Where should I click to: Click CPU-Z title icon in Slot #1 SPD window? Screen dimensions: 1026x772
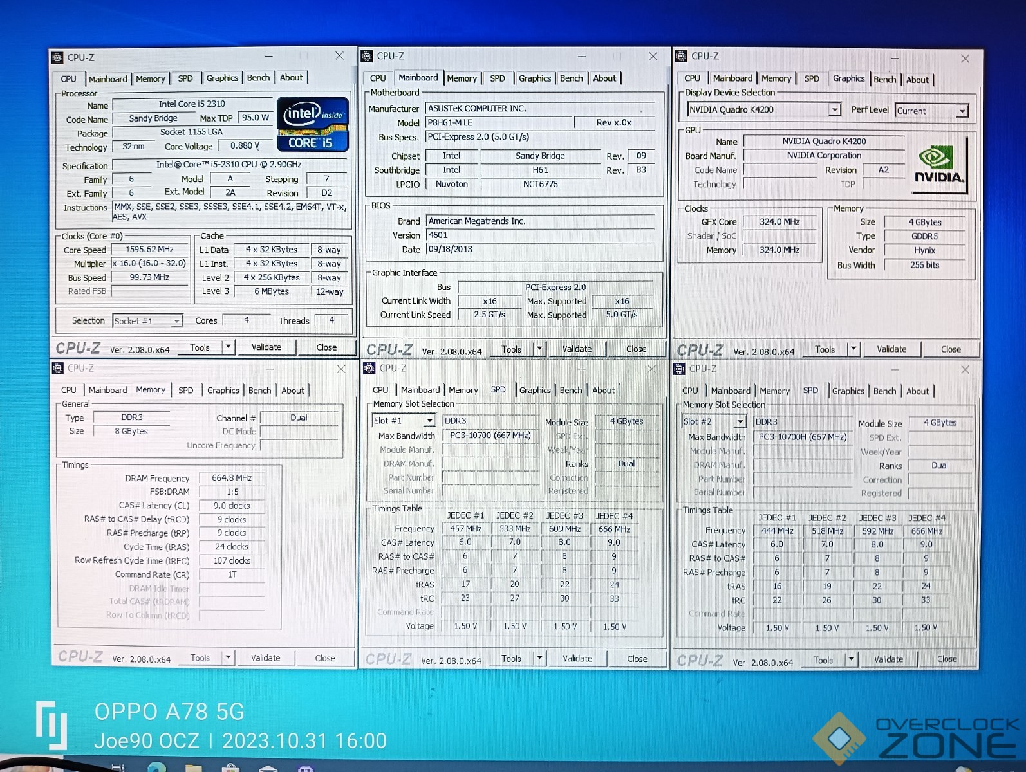pos(369,368)
